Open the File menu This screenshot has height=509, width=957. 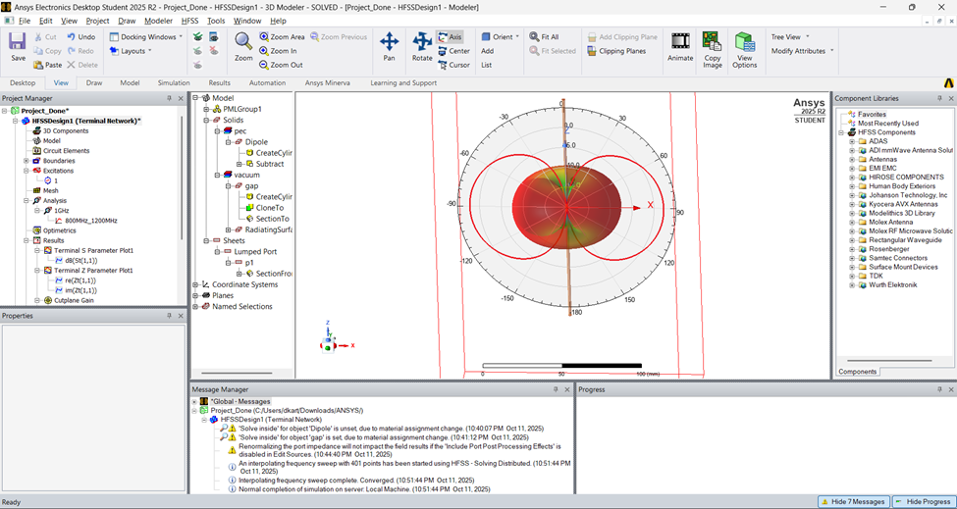pyautogui.click(x=24, y=21)
